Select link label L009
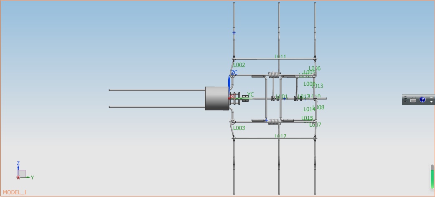The height and width of the screenshot is (197, 435). click(309, 84)
